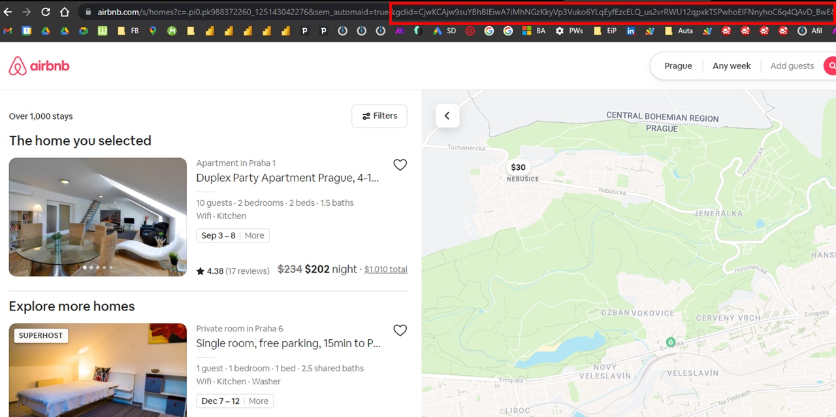Open the green M circle bookmark

coord(172,31)
